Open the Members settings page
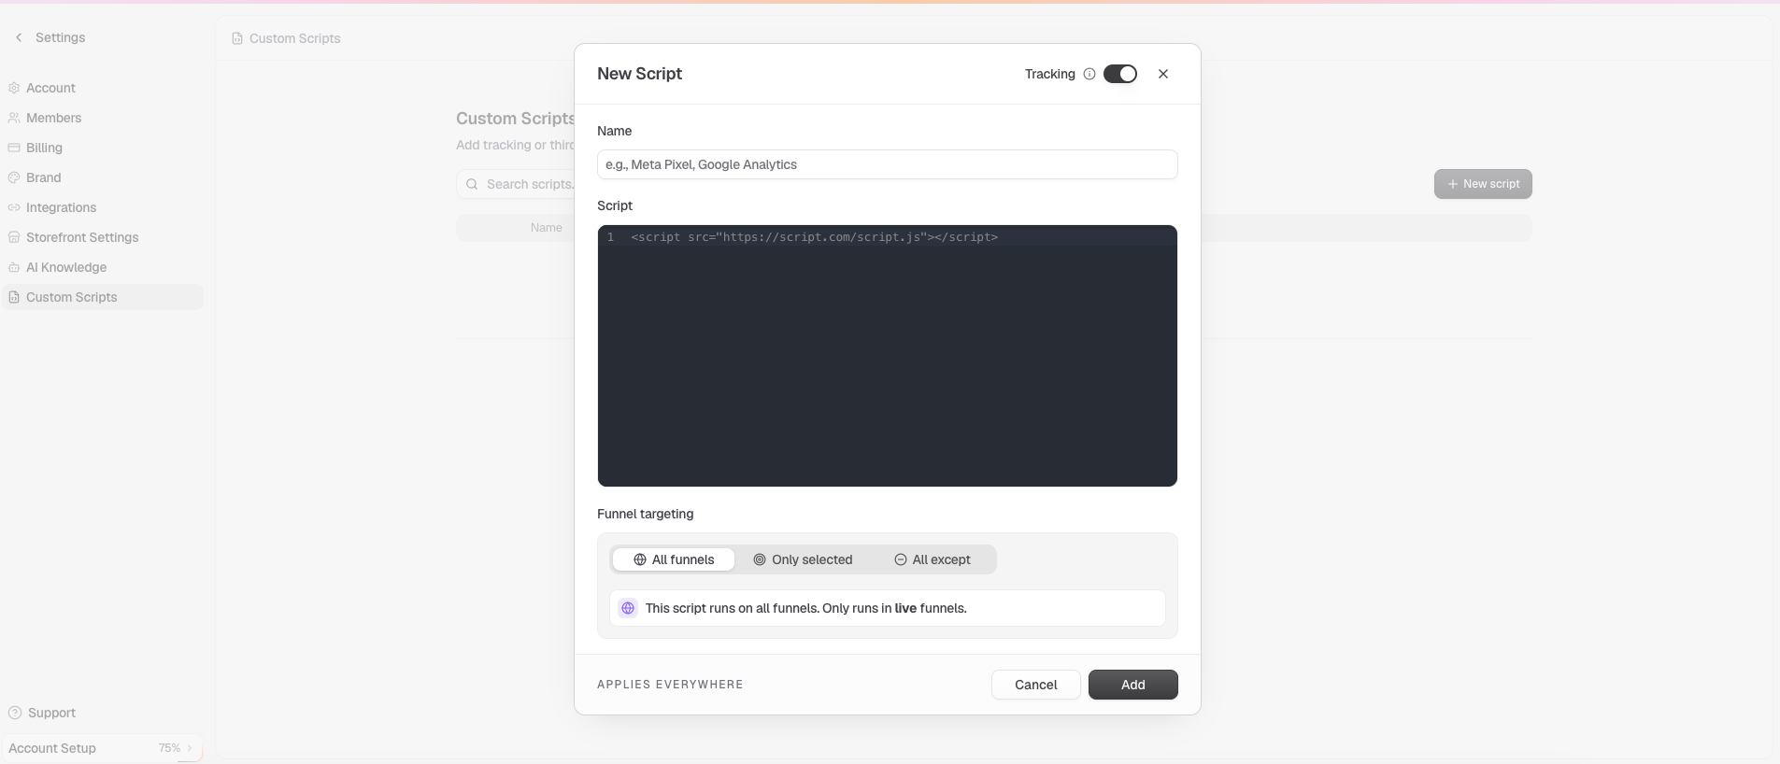 point(103,118)
